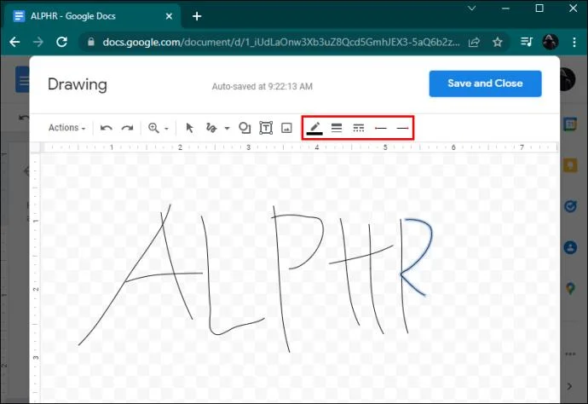Undo the last drawing stroke
Viewport: 588px width, 404px height.
coord(107,128)
